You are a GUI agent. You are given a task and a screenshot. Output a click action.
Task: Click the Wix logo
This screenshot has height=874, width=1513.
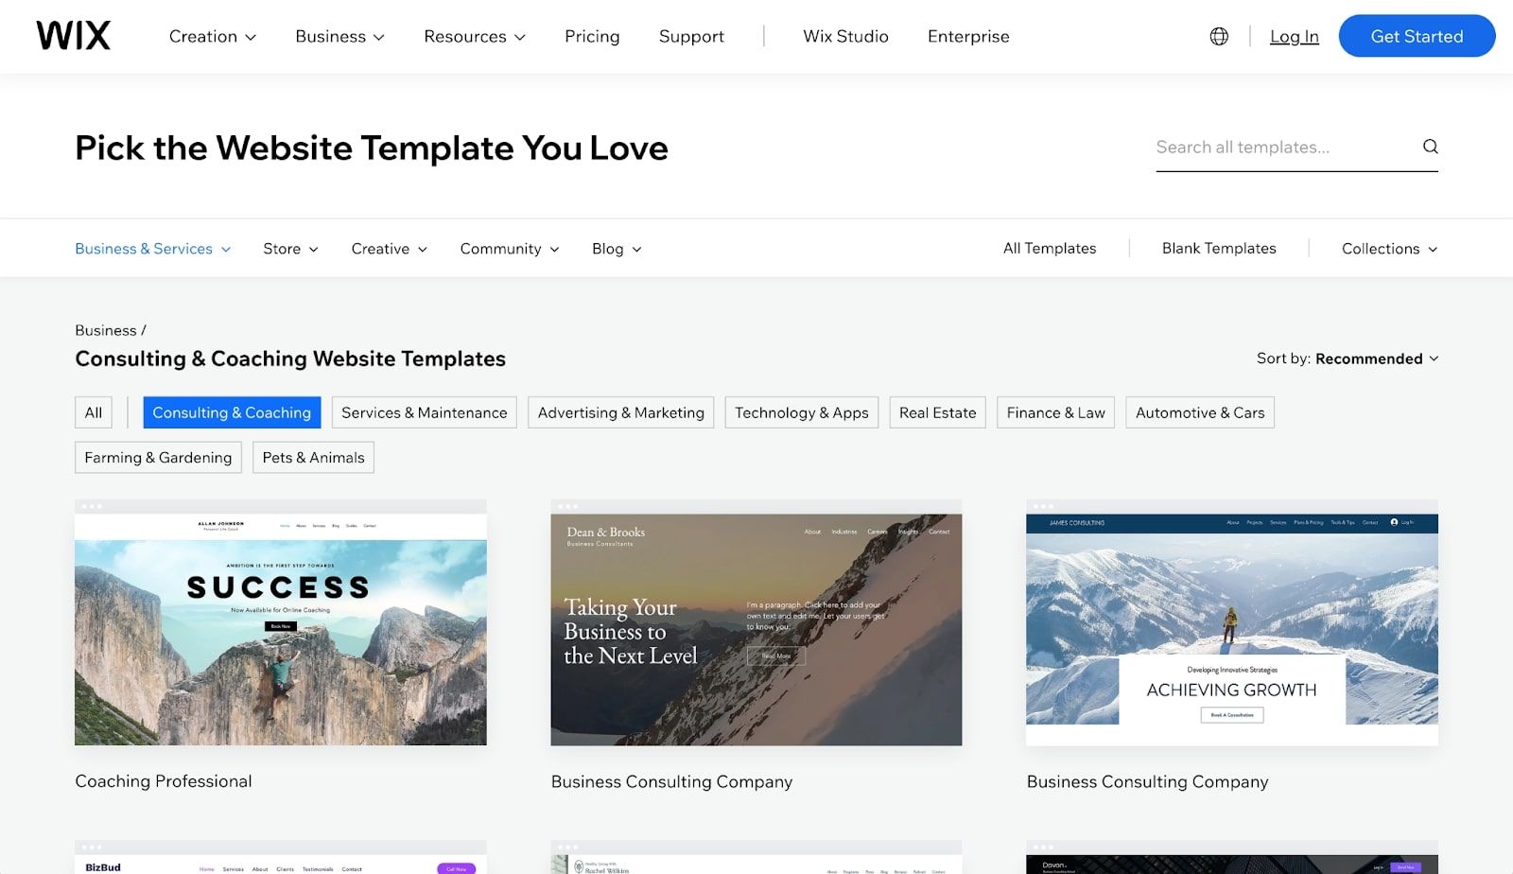tap(74, 36)
